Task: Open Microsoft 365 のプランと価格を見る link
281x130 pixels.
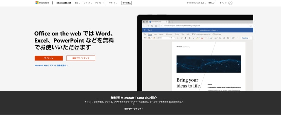Action: [51, 65]
